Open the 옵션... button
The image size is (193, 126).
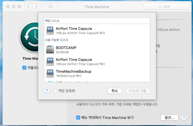tap(169, 118)
